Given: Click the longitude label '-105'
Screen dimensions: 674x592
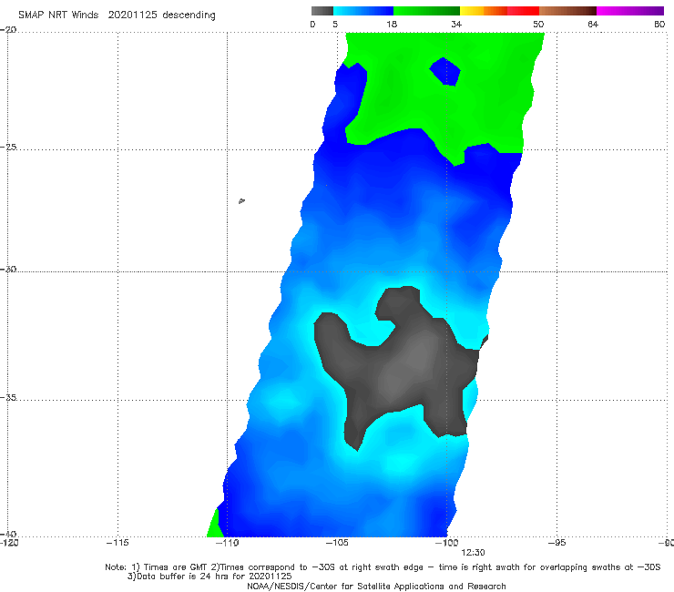Looking at the screenshot, I should (337, 543).
